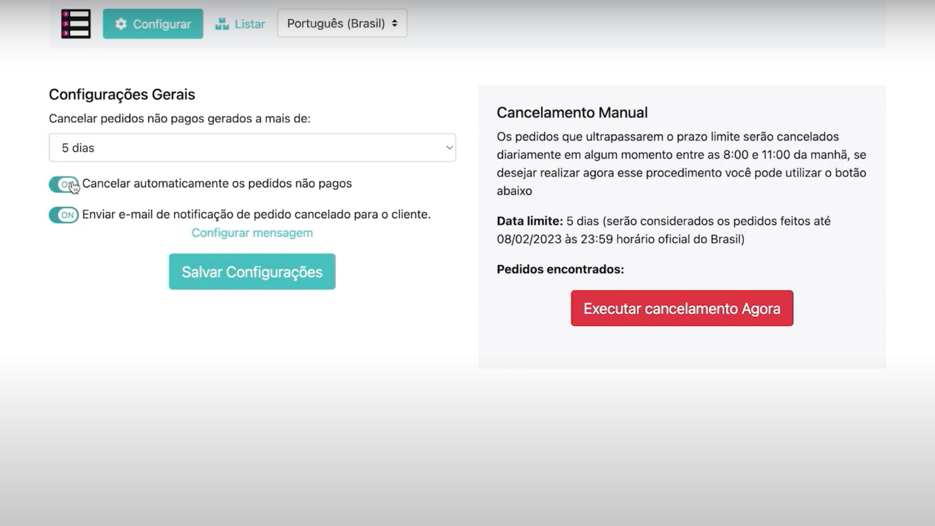Click the 'Pedidos encontrados' label area
The height and width of the screenshot is (526, 935).
coord(560,269)
